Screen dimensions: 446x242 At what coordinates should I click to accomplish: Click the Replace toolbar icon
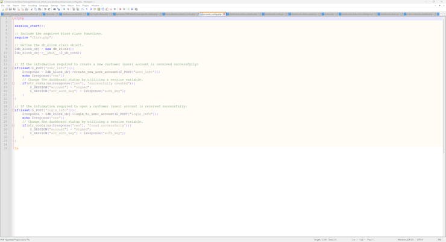pyautogui.click(x=59, y=10)
